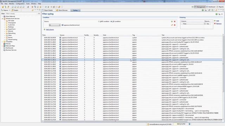
Task: Expand the Servers tree folder
Action: pyautogui.click(x=5, y=37)
